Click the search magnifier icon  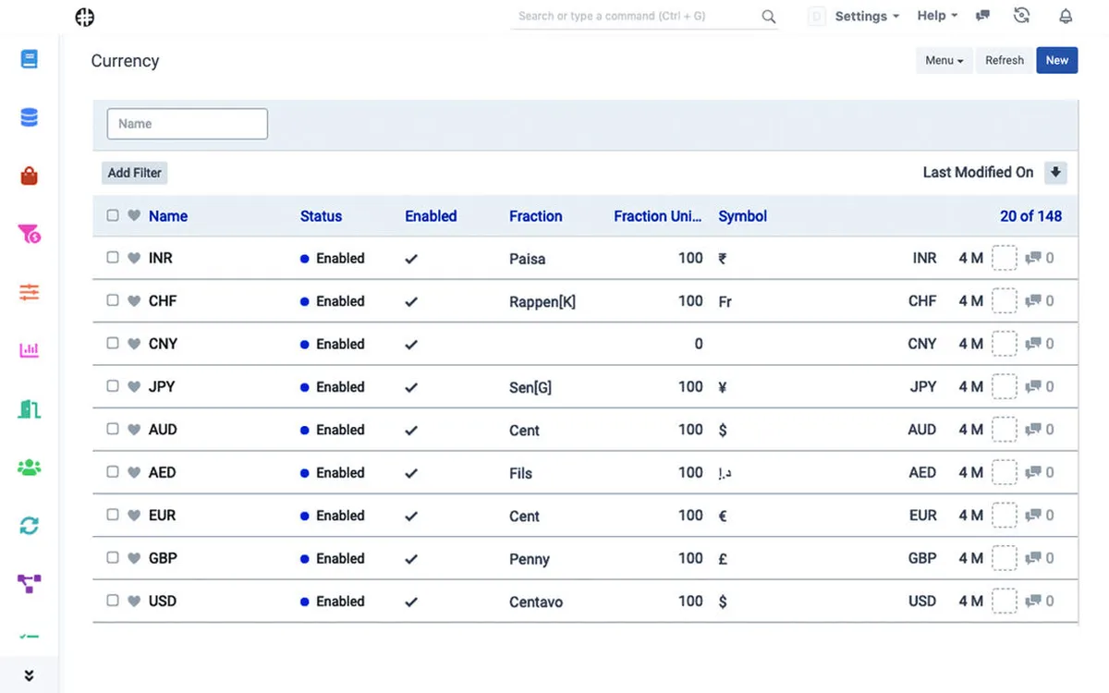coord(768,17)
